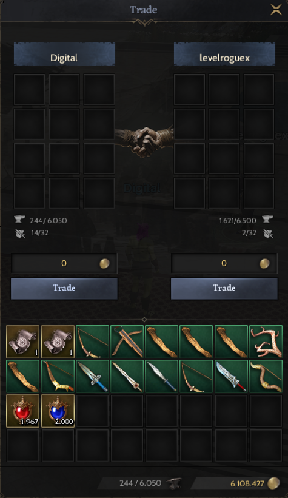Select the blue mana potion stack
This screenshot has height=498, width=288.
[x=58, y=411]
